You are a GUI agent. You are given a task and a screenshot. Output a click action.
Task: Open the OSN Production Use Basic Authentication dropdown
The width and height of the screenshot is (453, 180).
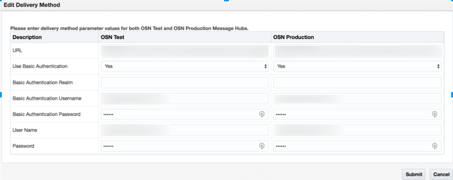tap(357, 66)
